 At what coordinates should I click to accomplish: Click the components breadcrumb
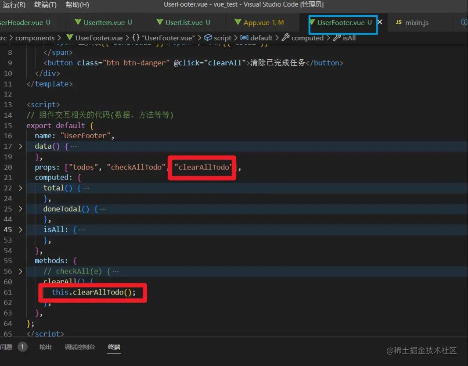(35, 38)
